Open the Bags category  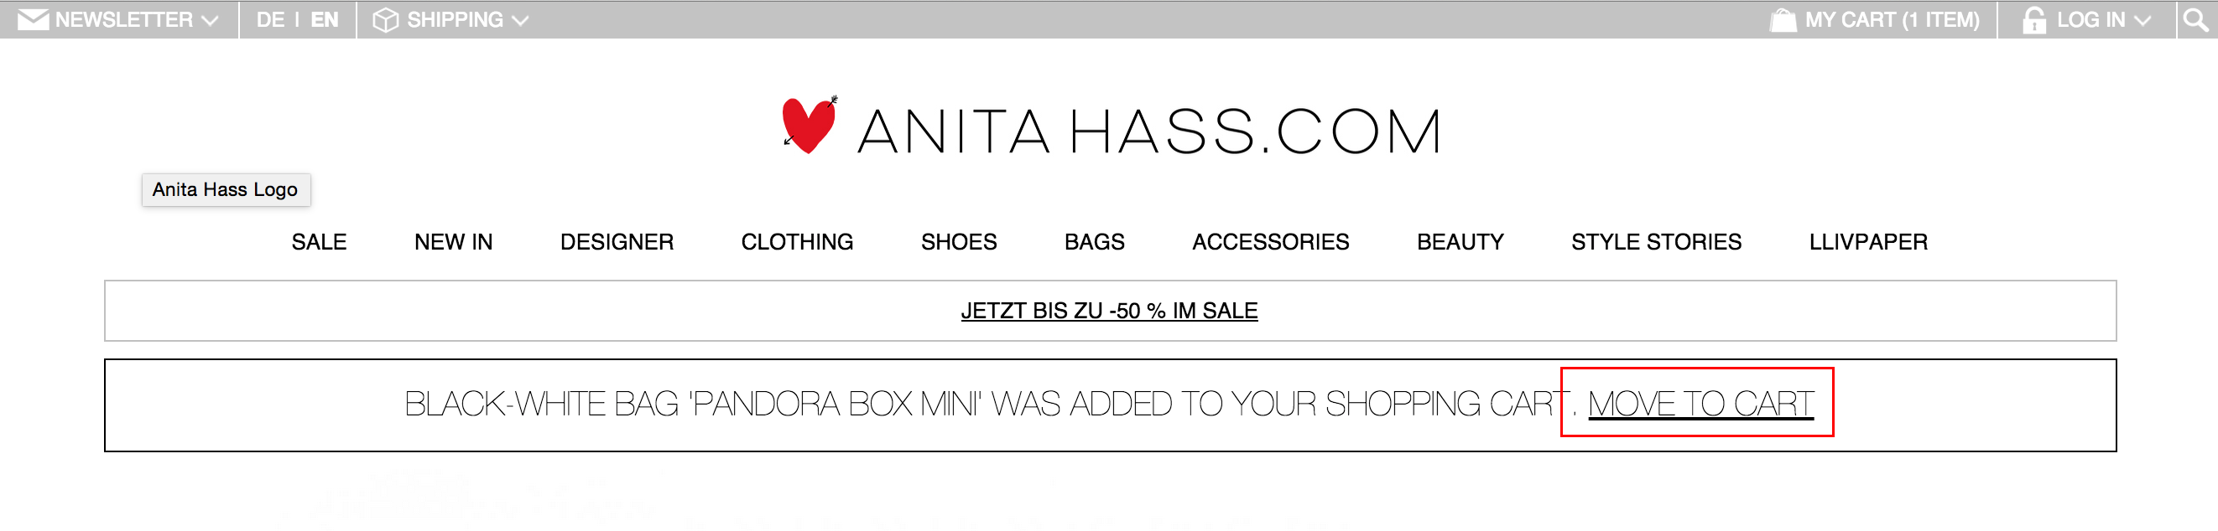(x=1095, y=242)
